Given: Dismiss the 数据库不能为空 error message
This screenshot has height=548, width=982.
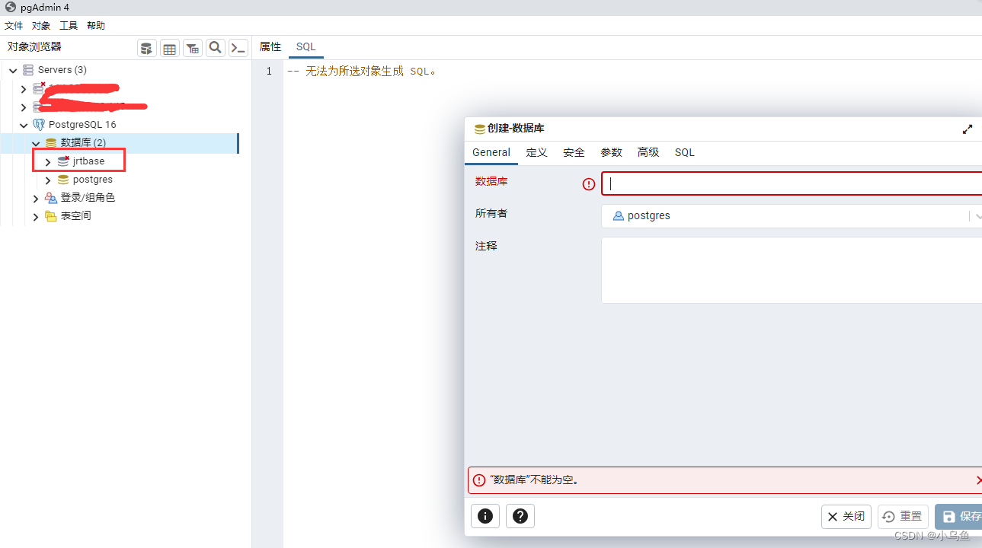Looking at the screenshot, I should 978,480.
